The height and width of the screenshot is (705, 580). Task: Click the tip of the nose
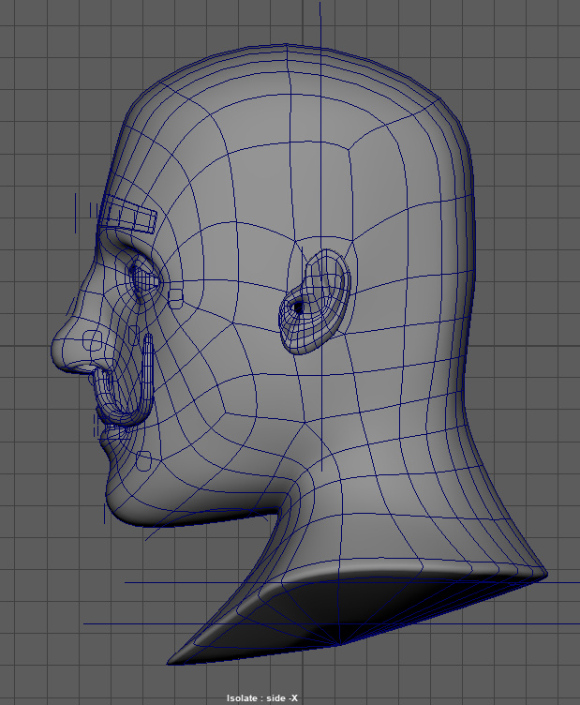(x=56, y=353)
